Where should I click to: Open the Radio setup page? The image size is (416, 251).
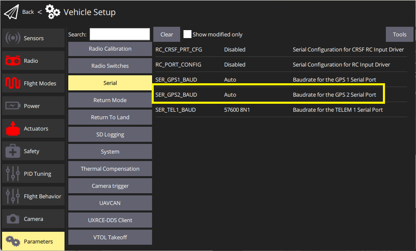click(33, 61)
